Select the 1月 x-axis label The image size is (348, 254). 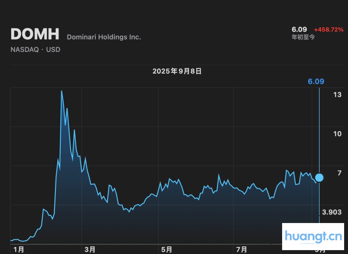pos(19,250)
